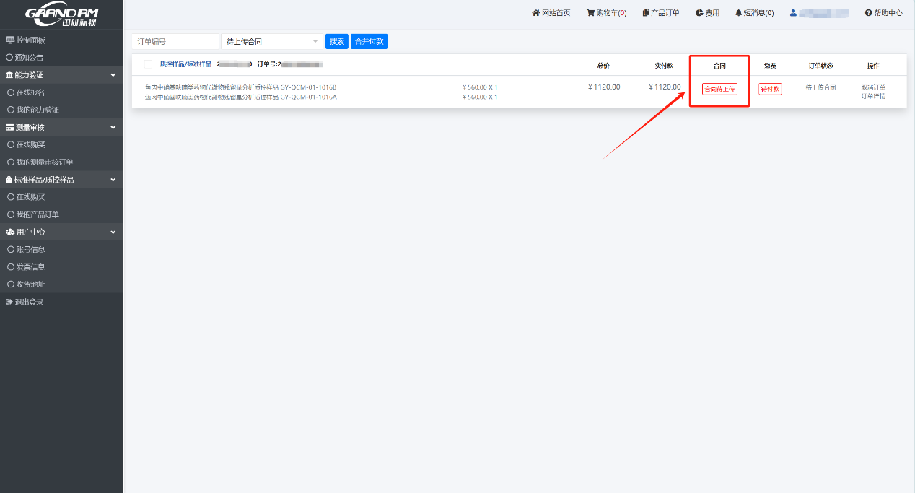Click the red 合同待上传 button
Viewport: 915px width, 493px height.
(719, 89)
